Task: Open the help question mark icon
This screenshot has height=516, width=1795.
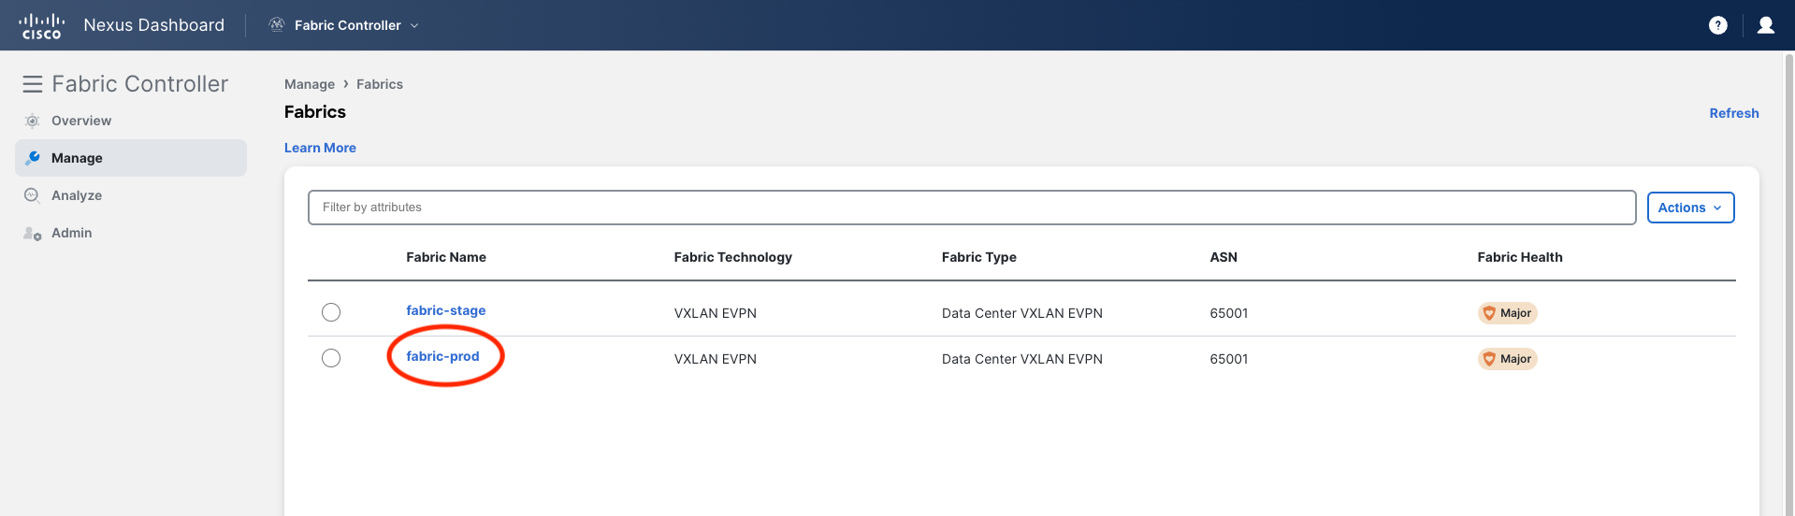Action: point(1718,25)
